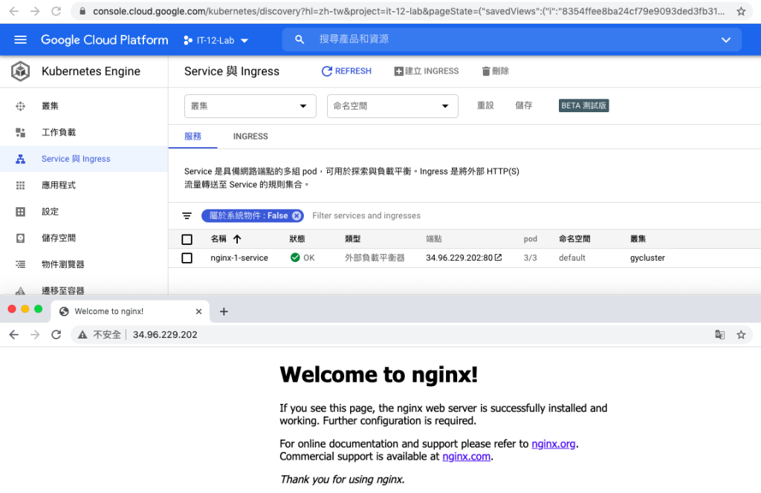Click the 設定 sidebar icon

(x=20, y=212)
